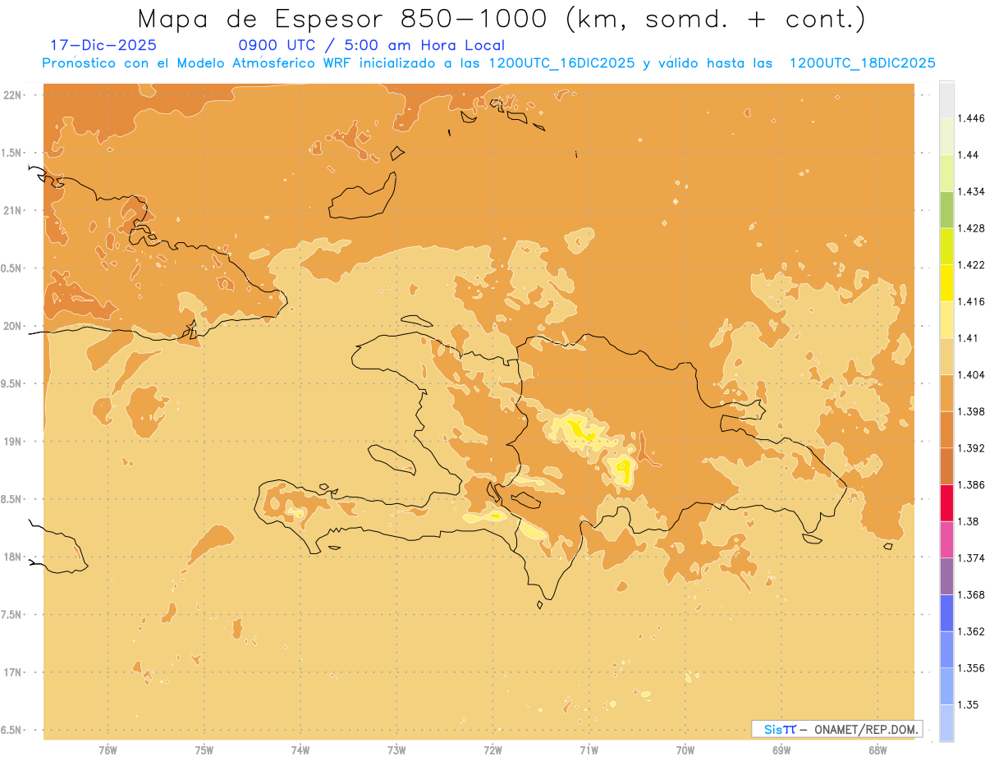Click longitude label '72W'

pyautogui.click(x=492, y=750)
